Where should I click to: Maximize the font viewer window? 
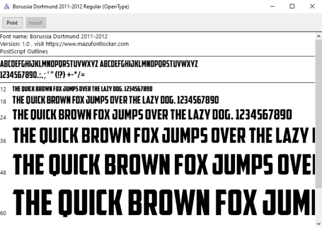click(292, 6)
